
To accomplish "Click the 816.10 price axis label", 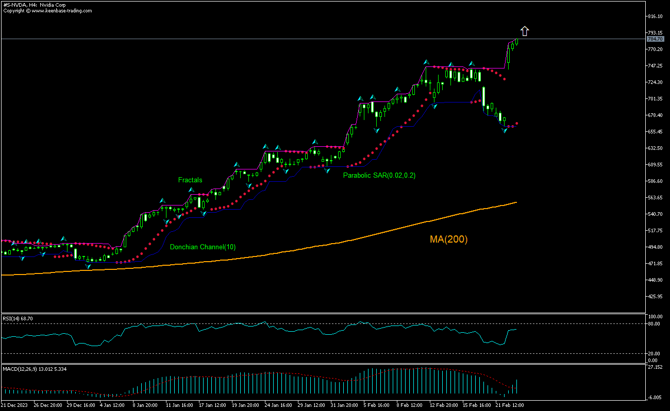I will [x=655, y=16].
